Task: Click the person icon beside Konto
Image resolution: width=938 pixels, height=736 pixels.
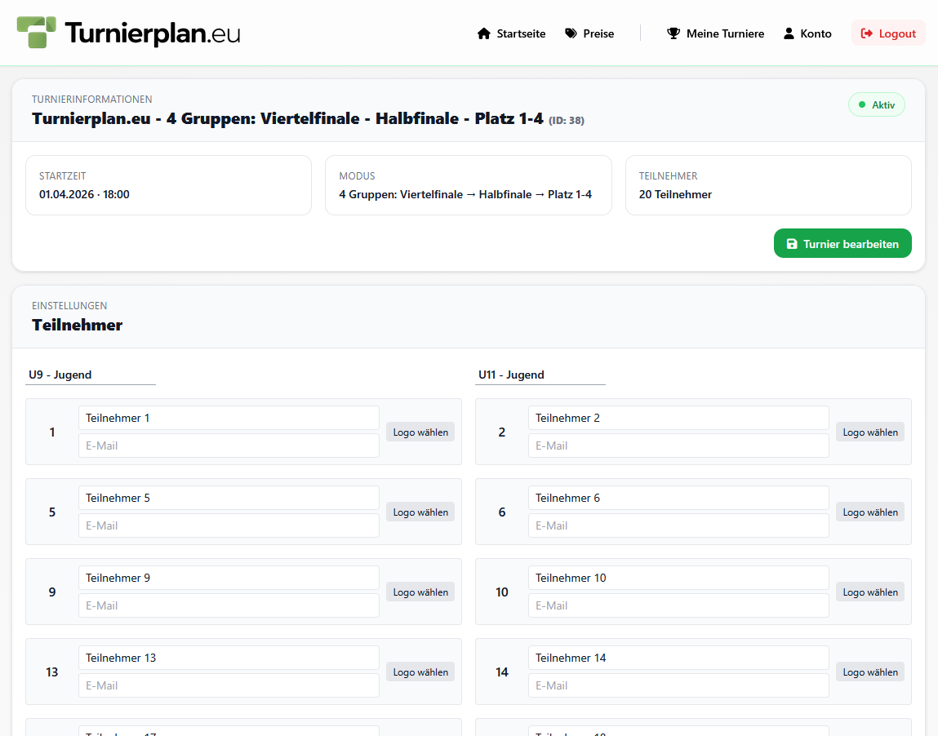Action: (789, 33)
